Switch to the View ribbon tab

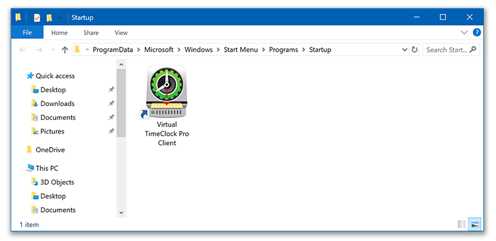pyautogui.click(x=121, y=32)
